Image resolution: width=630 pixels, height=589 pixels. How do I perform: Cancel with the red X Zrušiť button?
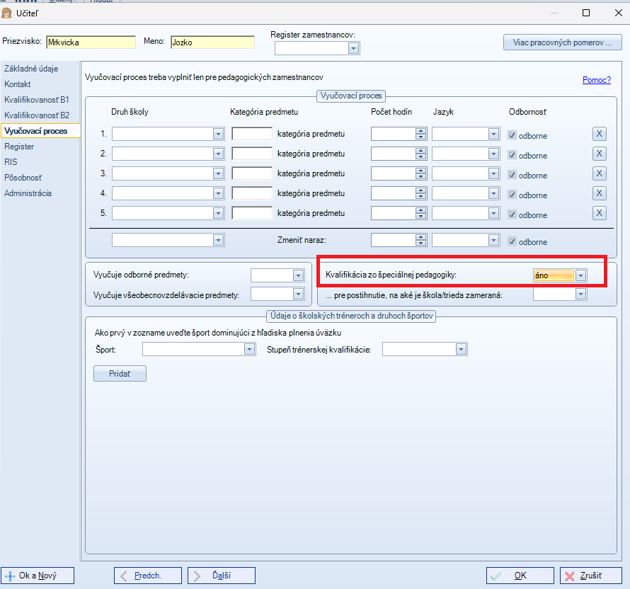pos(590,576)
